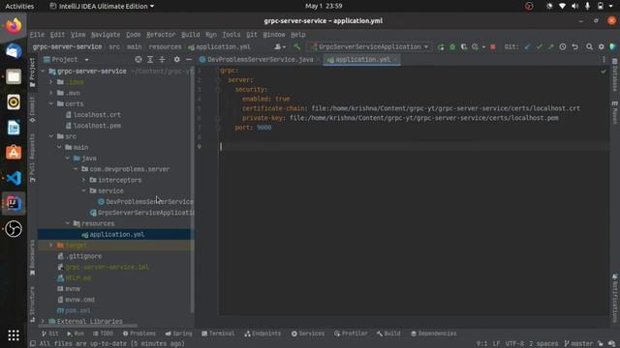Run with Coverage icon in toolbar
Viewport: 620px width, 348px height.
[463, 47]
